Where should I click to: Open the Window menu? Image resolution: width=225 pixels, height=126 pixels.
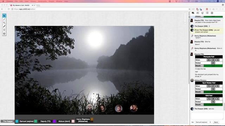point(59,1)
